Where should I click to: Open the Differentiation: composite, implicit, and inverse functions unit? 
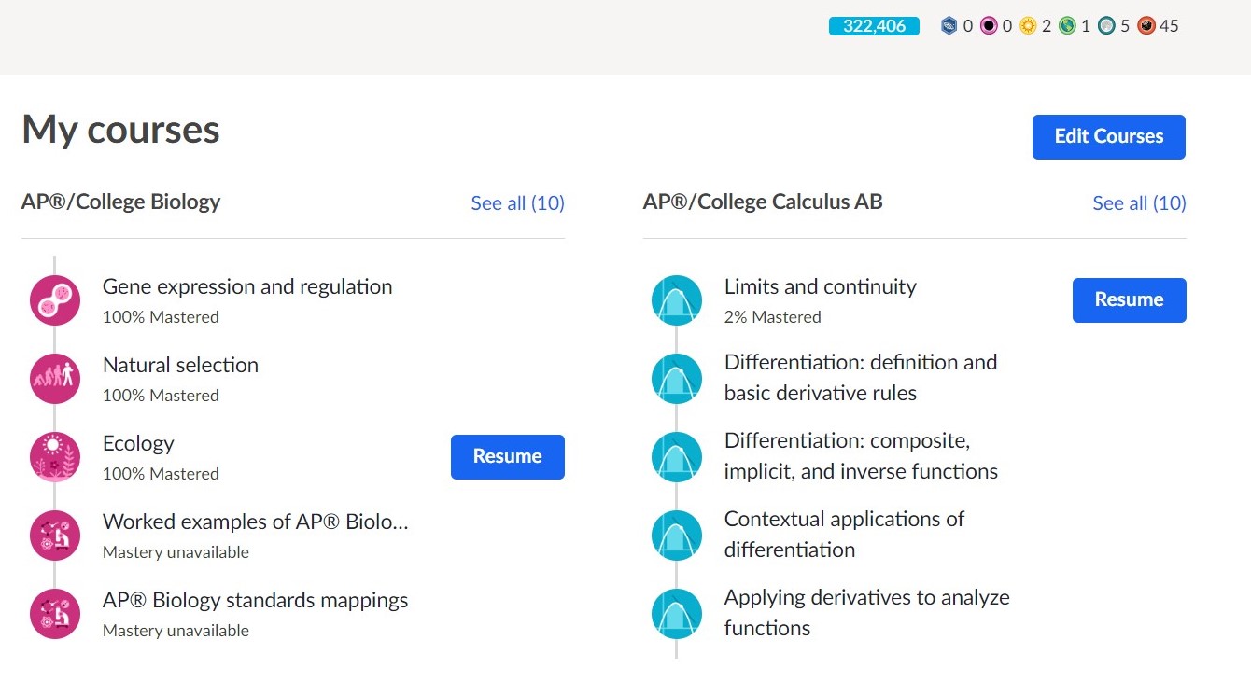[861, 456]
